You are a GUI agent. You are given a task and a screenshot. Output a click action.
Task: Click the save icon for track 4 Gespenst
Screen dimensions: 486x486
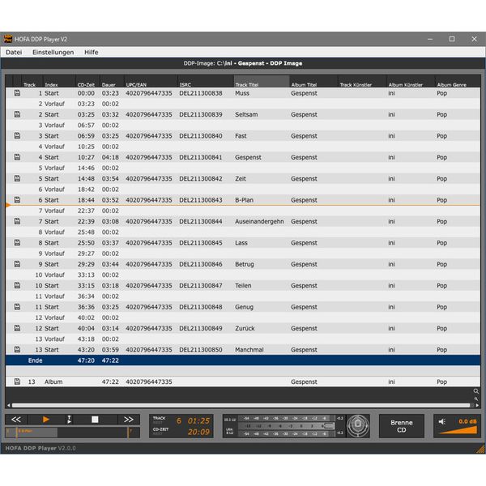click(17, 157)
